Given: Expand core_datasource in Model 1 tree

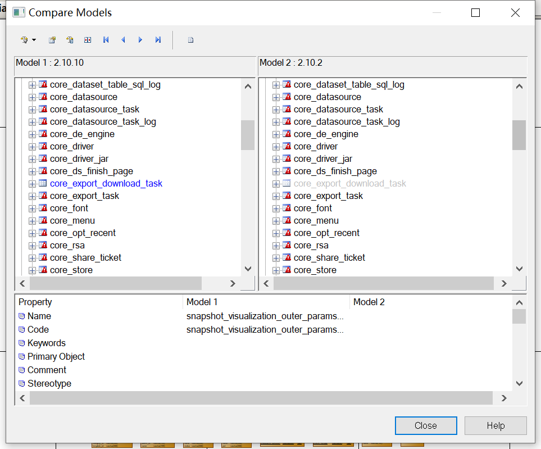Looking at the screenshot, I should click(x=32, y=97).
